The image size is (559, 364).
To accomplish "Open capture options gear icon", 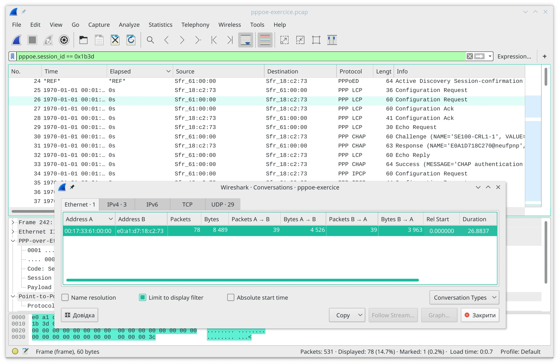I will point(64,40).
